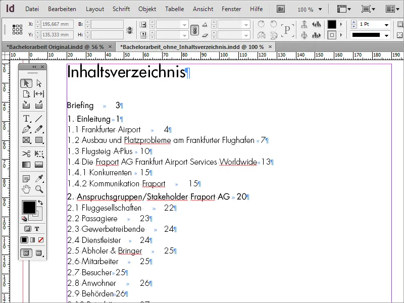Open the view options dropdown
The width and height of the screenshot is (404, 303).
pyautogui.click(x=344, y=9)
